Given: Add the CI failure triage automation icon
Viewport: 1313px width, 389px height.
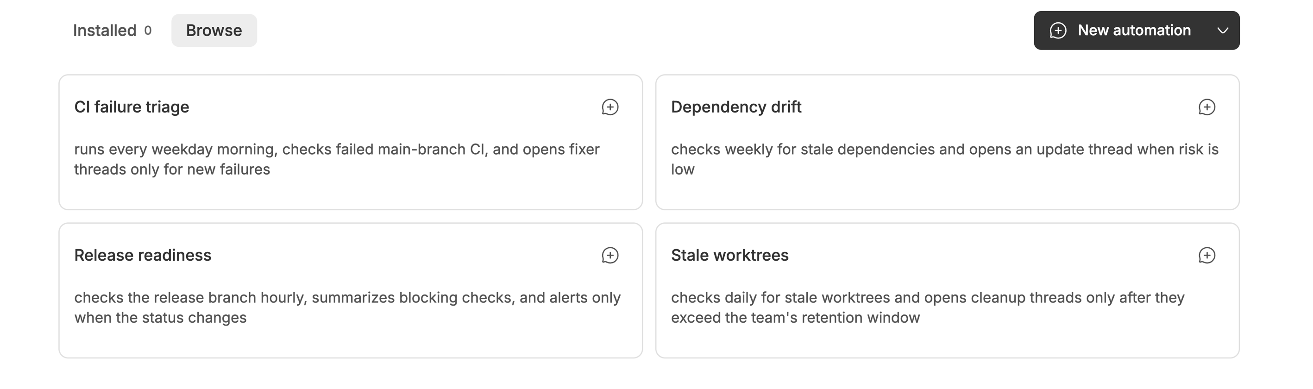Looking at the screenshot, I should pyautogui.click(x=609, y=107).
